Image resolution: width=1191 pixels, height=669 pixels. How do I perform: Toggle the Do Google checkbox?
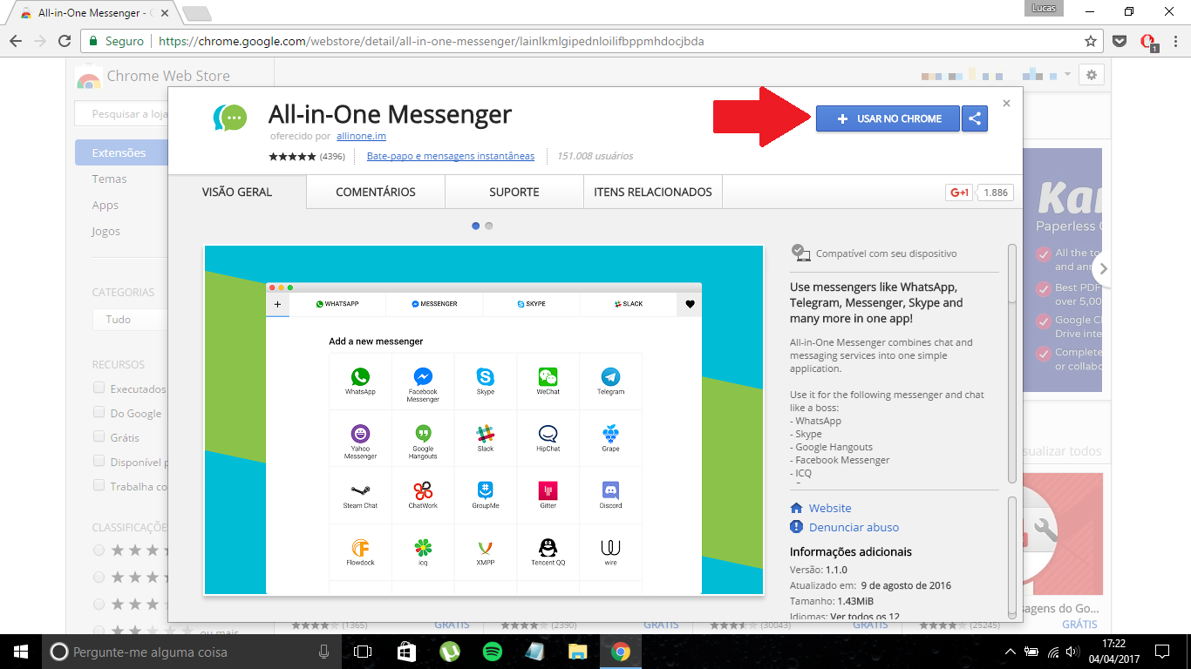[x=99, y=413]
